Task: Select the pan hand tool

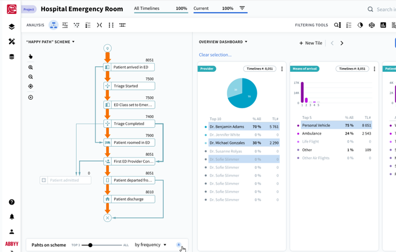Action: [30, 56]
